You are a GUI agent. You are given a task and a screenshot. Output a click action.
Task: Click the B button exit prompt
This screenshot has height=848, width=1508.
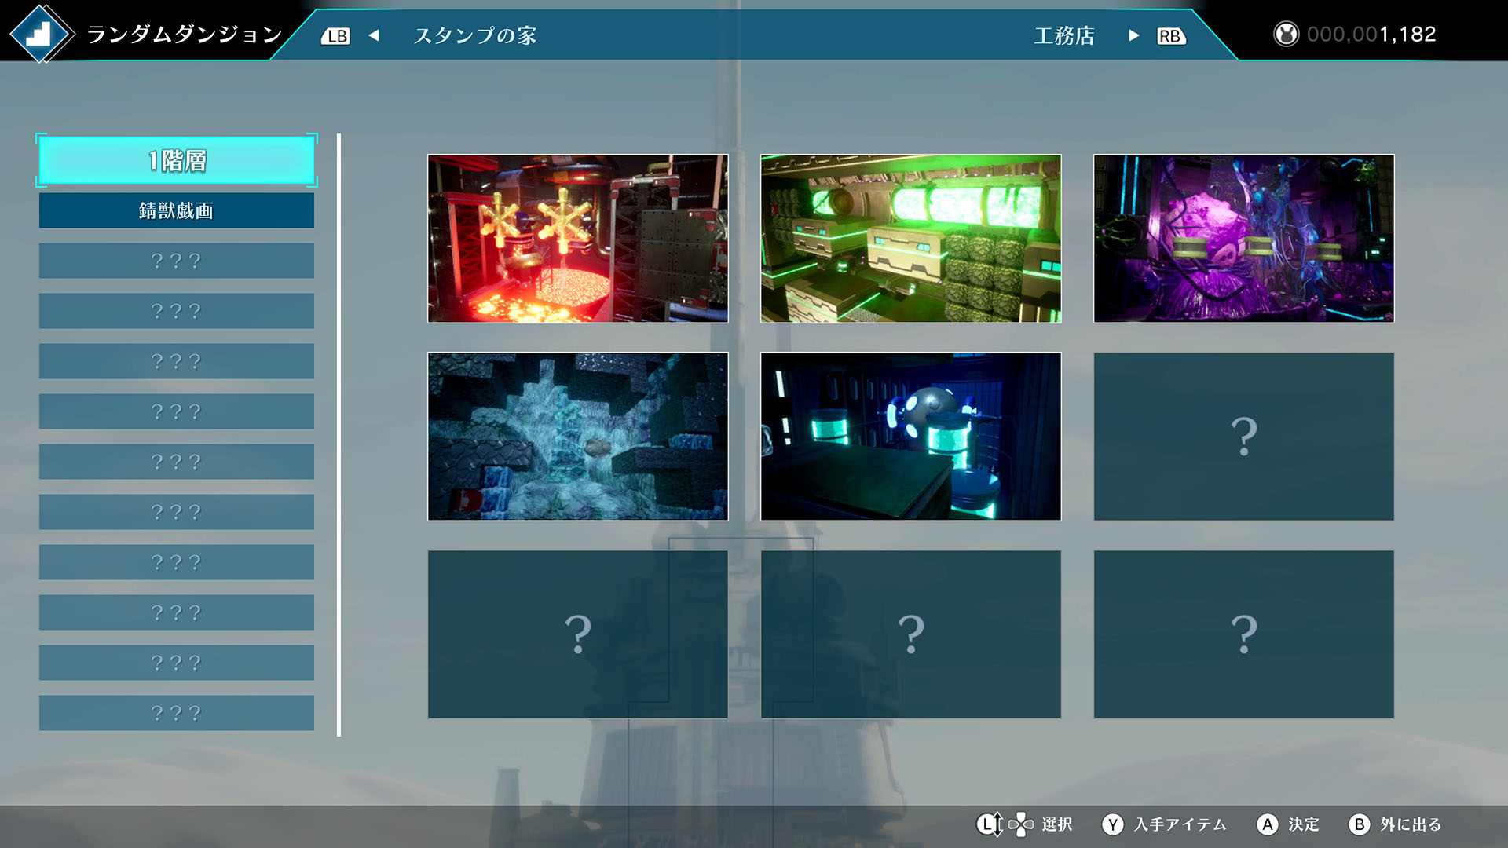click(x=1359, y=824)
